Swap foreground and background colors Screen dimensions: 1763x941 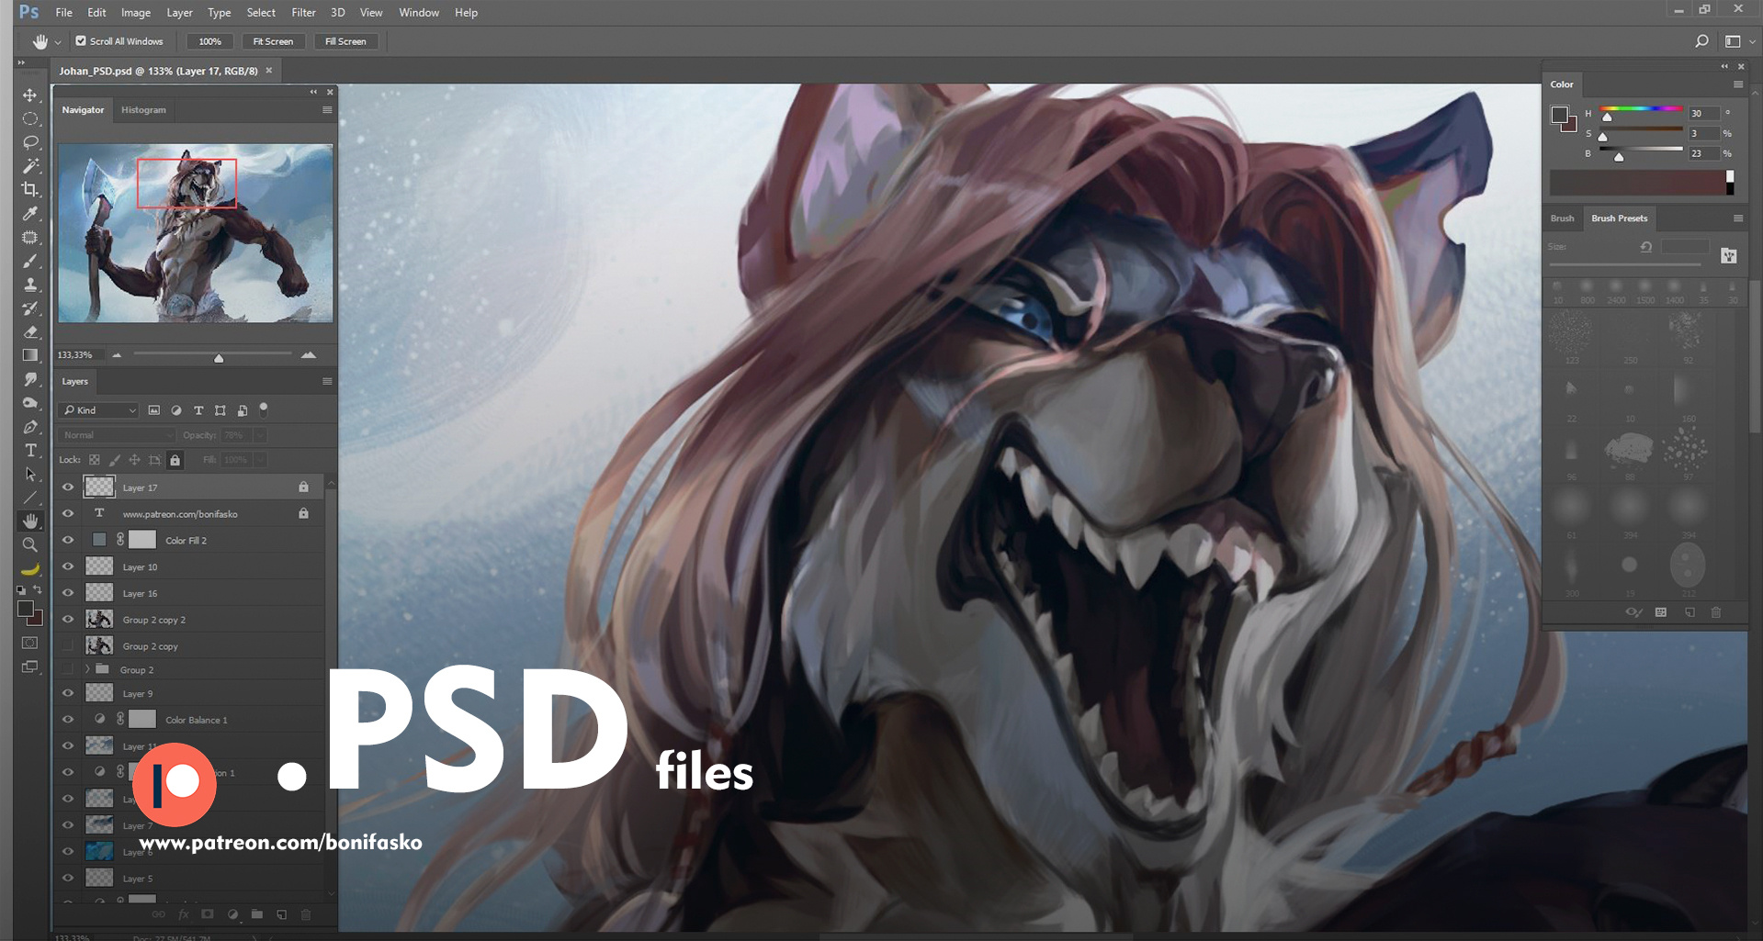click(x=38, y=589)
